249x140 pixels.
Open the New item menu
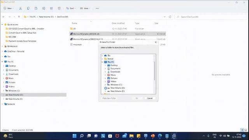[9, 8]
